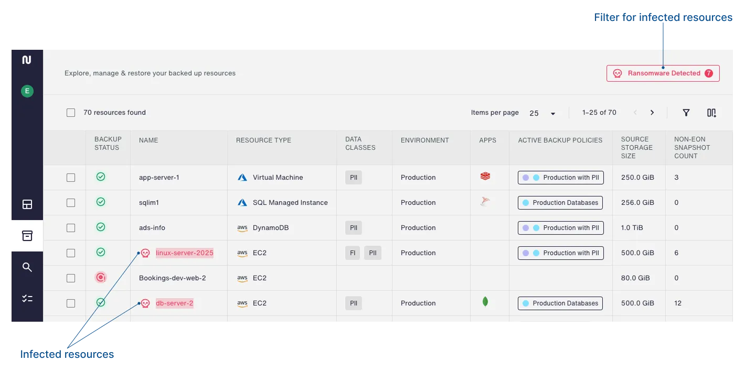Viewport: 745px width, 372px height.
Task: Check the ads-info row checkbox
Action: pyautogui.click(x=71, y=228)
